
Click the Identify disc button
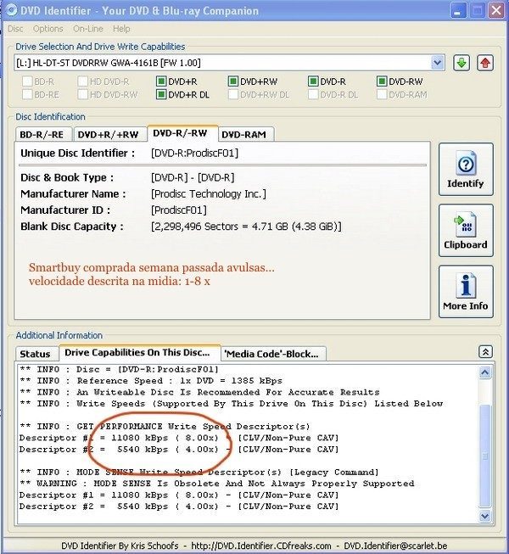click(466, 169)
